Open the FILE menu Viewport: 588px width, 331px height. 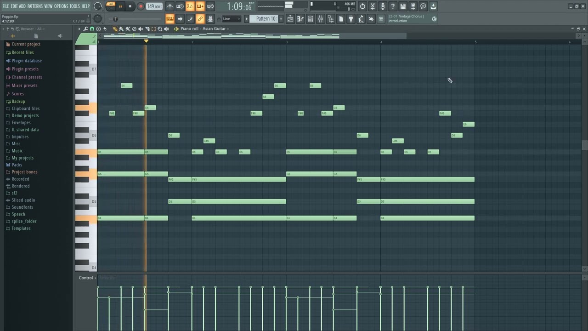[x=6, y=6]
